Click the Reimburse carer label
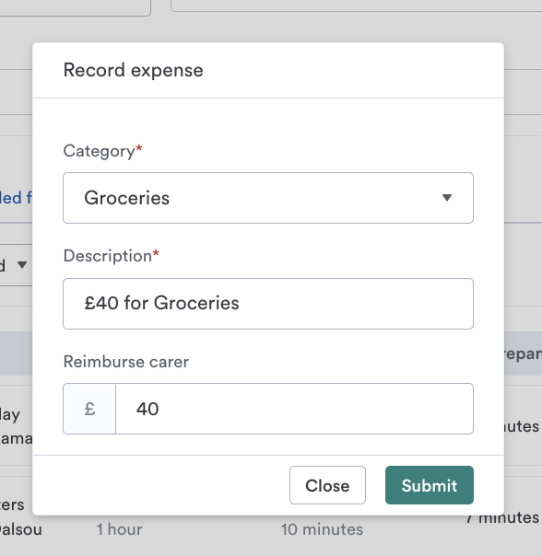542x556 pixels. click(126, 362)
